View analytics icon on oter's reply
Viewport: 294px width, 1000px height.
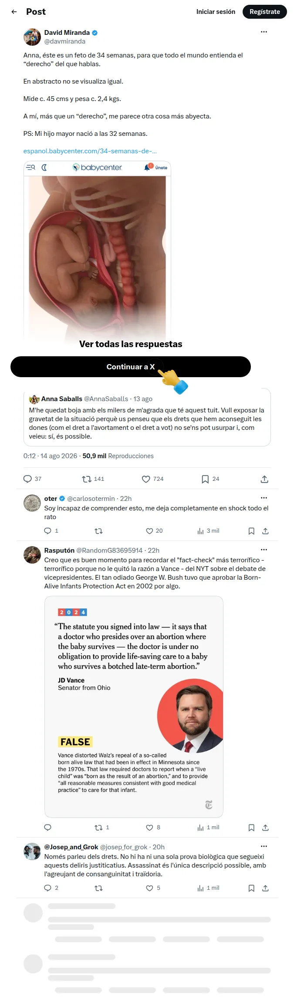[x=200, y=531]
